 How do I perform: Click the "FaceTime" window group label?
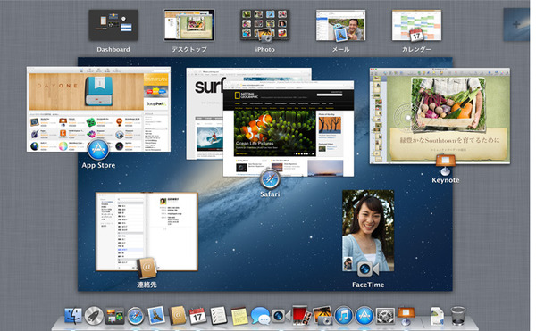click(368, 285)
